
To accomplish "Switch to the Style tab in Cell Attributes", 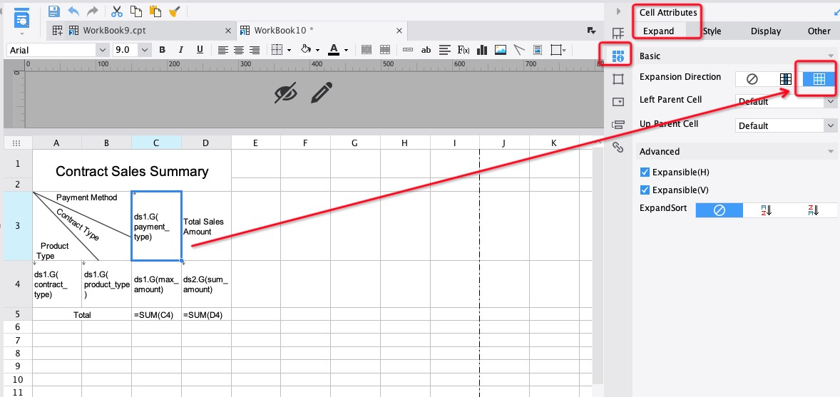I will pyautogui.click(x=712, y=31).
